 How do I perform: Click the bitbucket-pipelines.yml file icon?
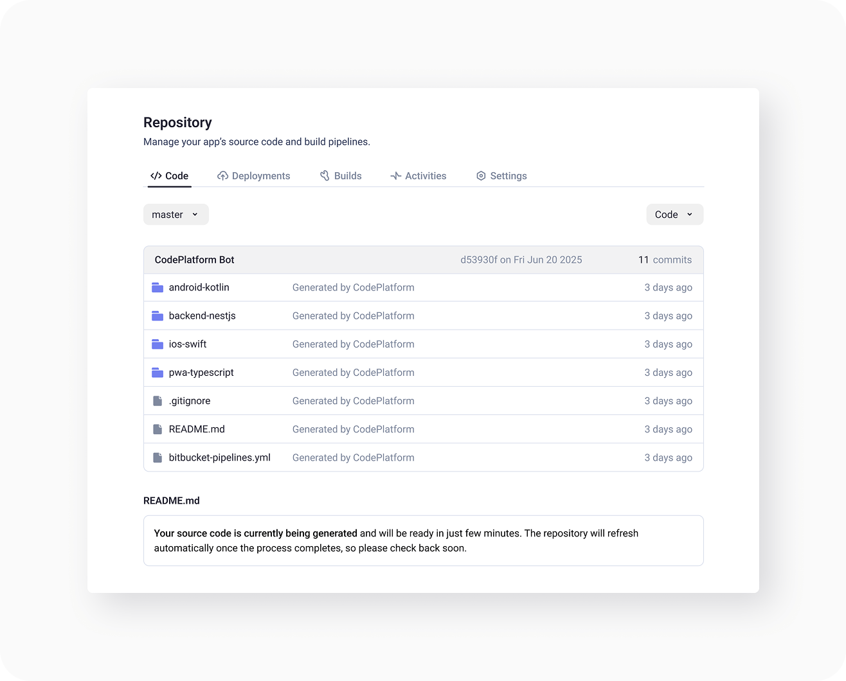coord(157,457)
